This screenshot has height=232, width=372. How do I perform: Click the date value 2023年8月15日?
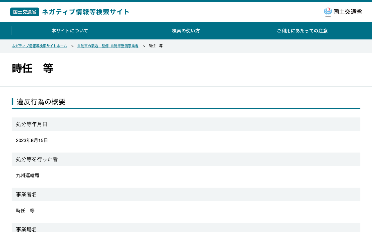coord(32,141)
